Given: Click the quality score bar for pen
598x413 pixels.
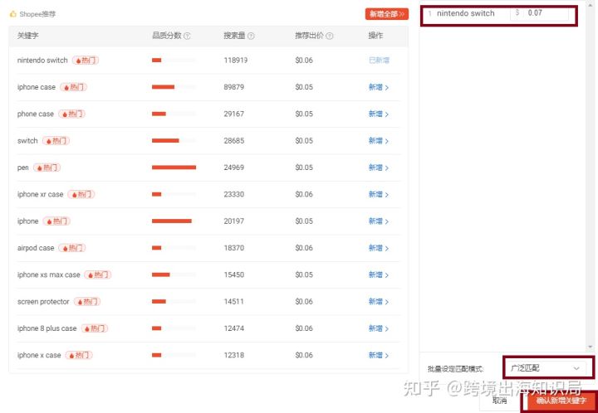Looking at the screenshot, I should click(x=174, y=168).
